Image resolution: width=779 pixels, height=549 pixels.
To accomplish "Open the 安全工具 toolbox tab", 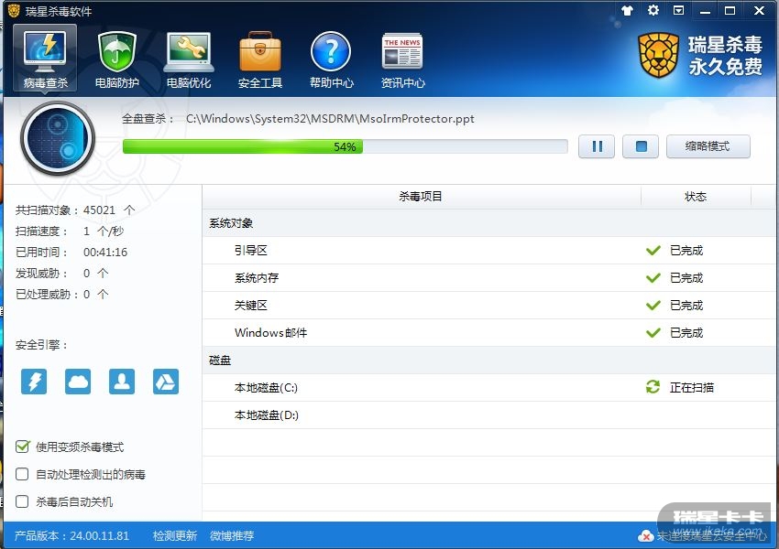I will [260, 59].
